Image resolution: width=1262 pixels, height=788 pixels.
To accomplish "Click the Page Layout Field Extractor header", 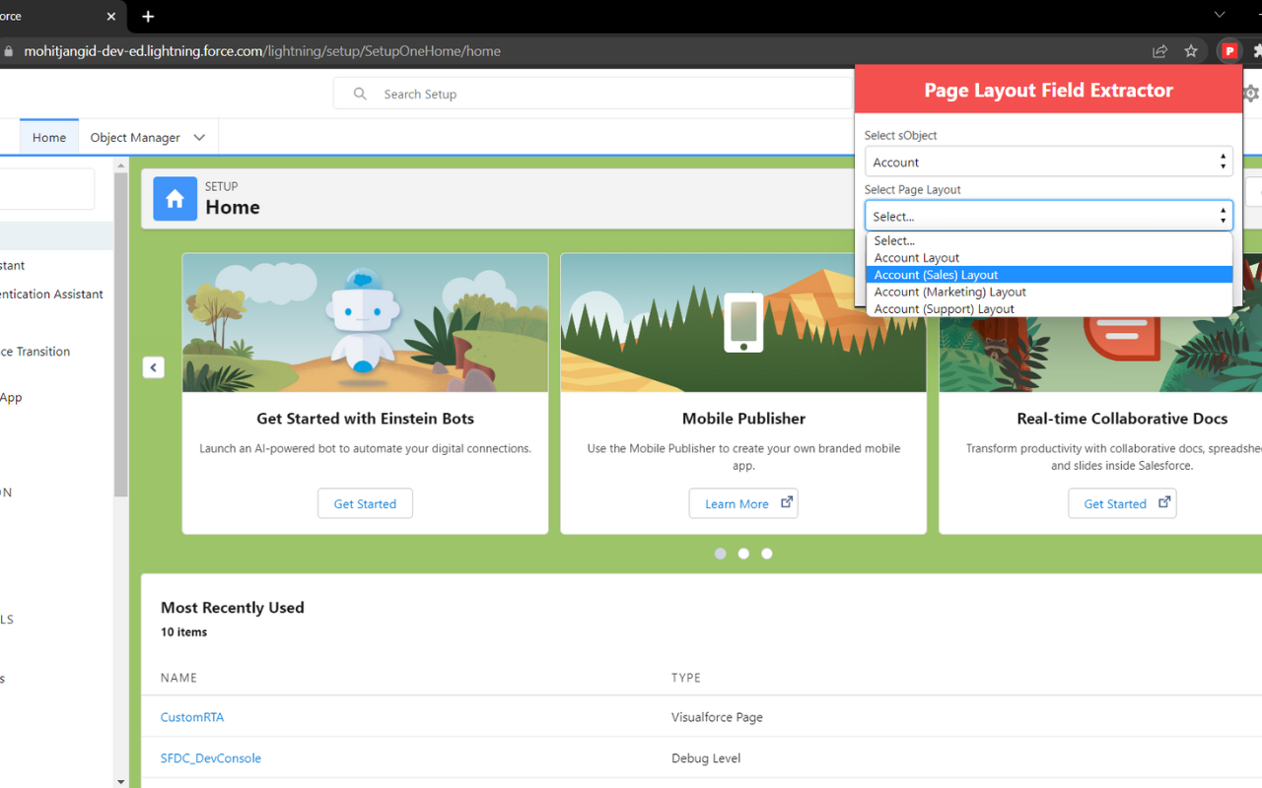I will pos(1048,90).
